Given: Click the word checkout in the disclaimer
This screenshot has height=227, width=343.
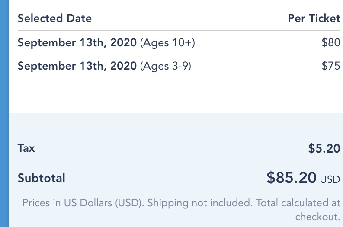Looking at the screenshot, I should 317,216.
